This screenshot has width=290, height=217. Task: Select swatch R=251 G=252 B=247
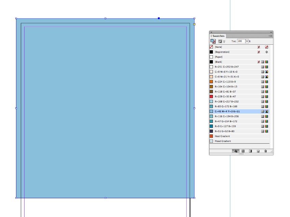click(x=239, y=67)
